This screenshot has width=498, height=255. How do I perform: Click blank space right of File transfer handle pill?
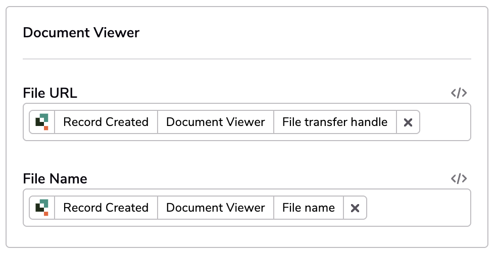tap(444, 122)
